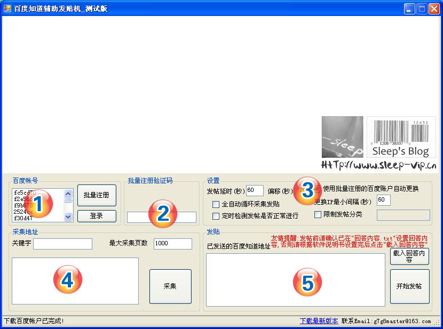The width and height of the screenshot is (443, 329).
Task: Click the 最大采集页数 field showing 1000
Action: click(x=173, y=244)
